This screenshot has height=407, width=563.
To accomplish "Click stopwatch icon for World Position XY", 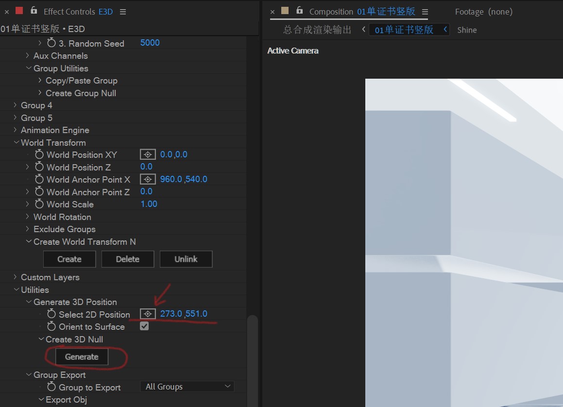I will [39, 154].
